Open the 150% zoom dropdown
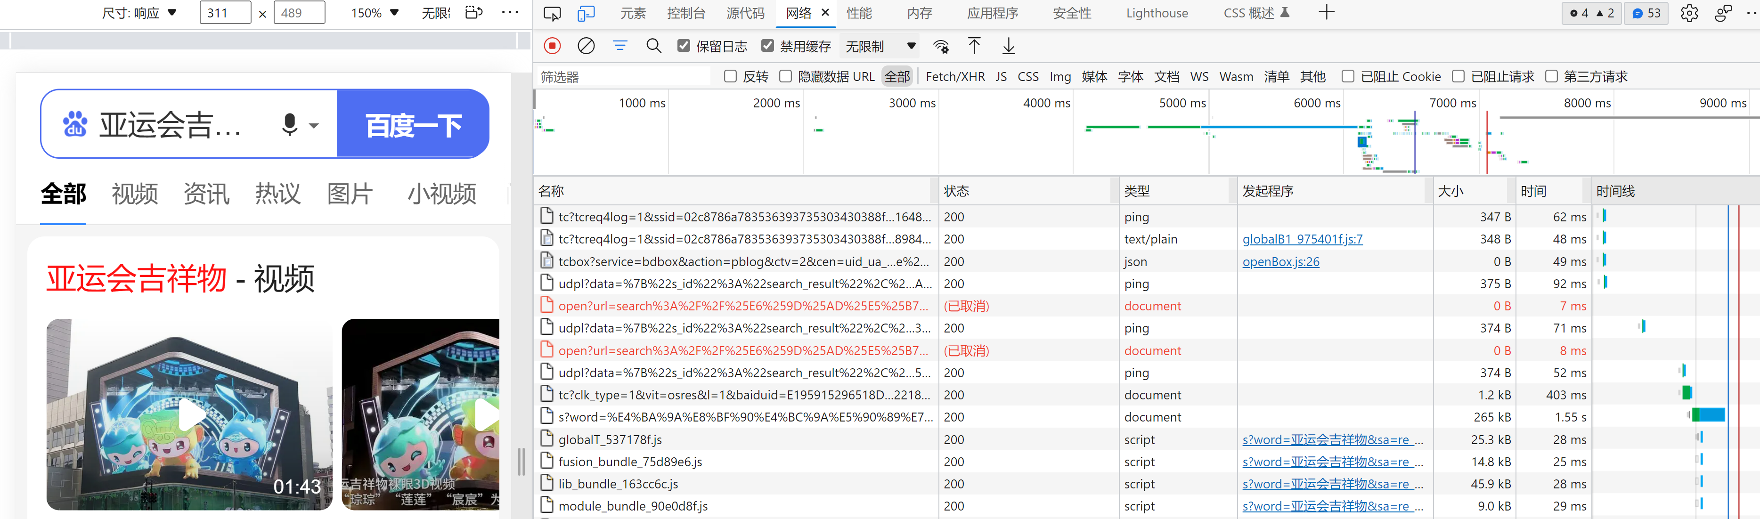Viewport: 1760px width, 519px height. [375, 13]
